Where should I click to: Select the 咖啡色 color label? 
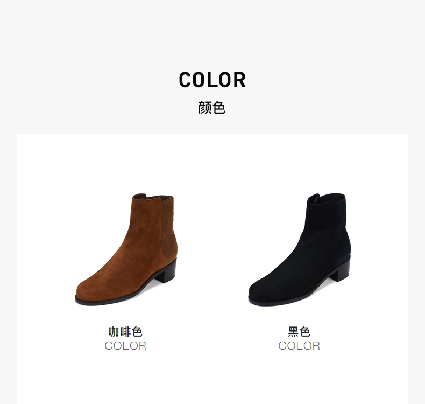pyautogui.click(x=125, y=332)
